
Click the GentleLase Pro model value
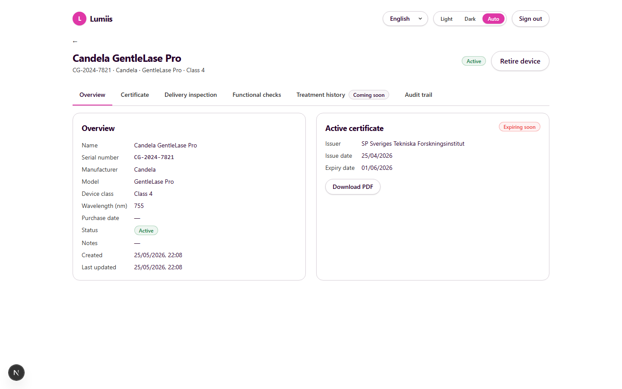tap(154, 182)
